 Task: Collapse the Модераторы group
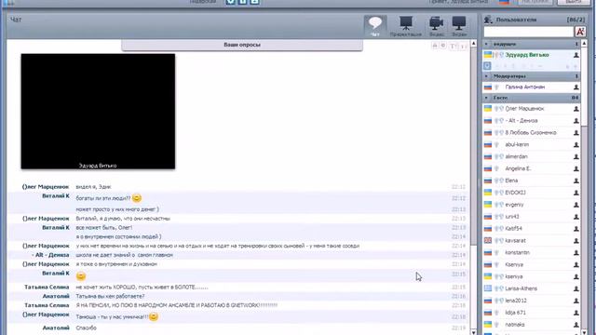click(486, 76)
